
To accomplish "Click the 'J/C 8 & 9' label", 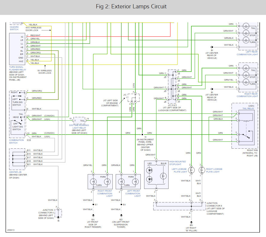I will [172, 105].
